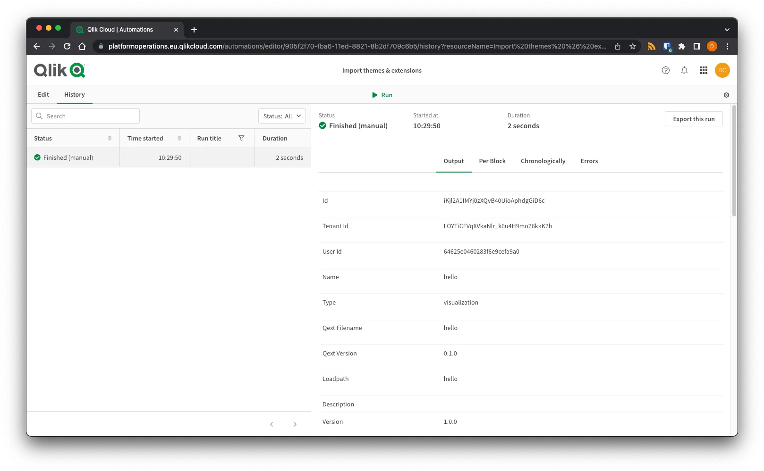Click the RSS subscribe icon in the toolbar
The width and height of the screenshot is (764, 471).
651,46
